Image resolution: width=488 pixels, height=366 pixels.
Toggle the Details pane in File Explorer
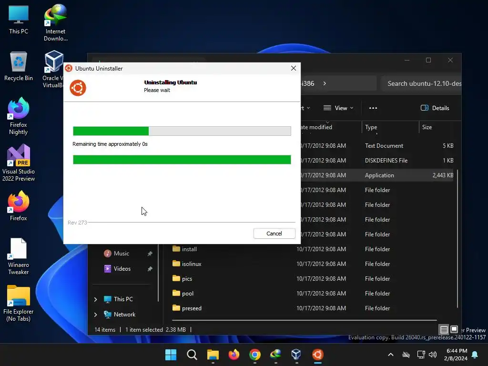pos(435,108)
